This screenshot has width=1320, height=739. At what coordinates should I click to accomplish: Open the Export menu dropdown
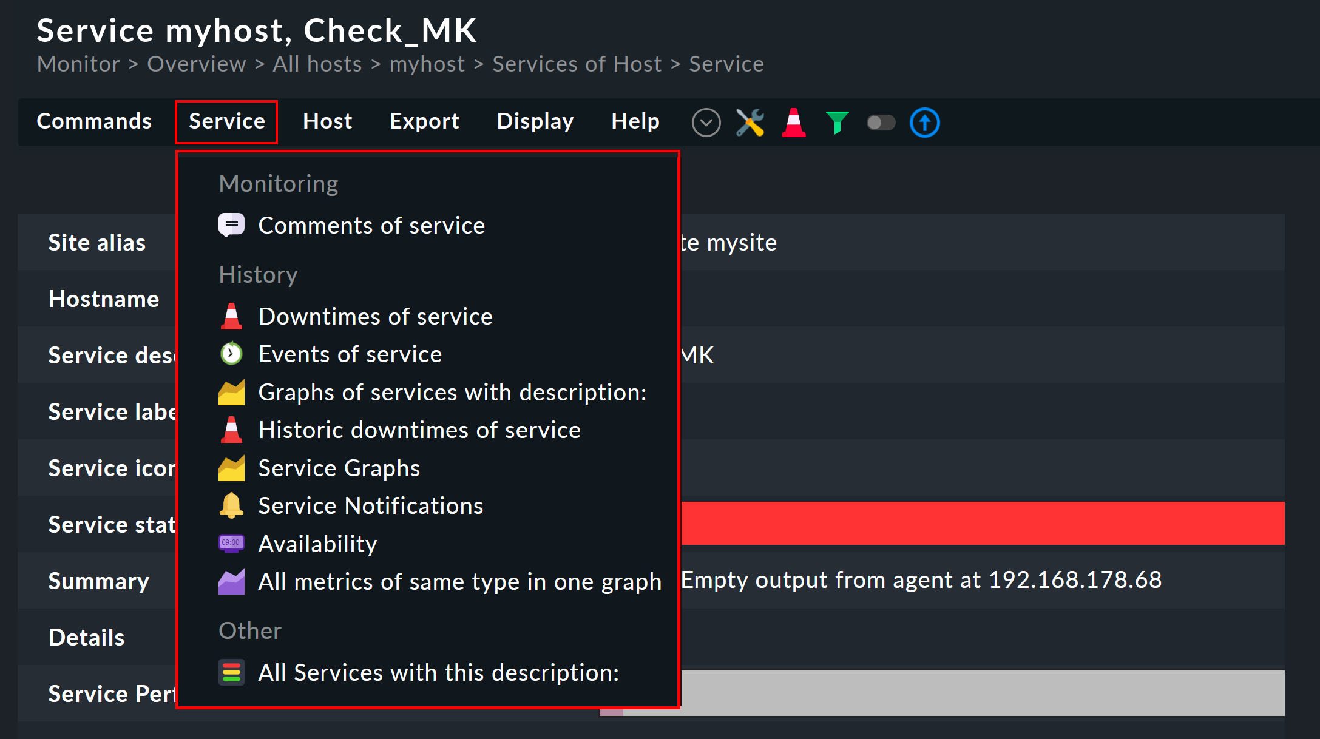424,121
